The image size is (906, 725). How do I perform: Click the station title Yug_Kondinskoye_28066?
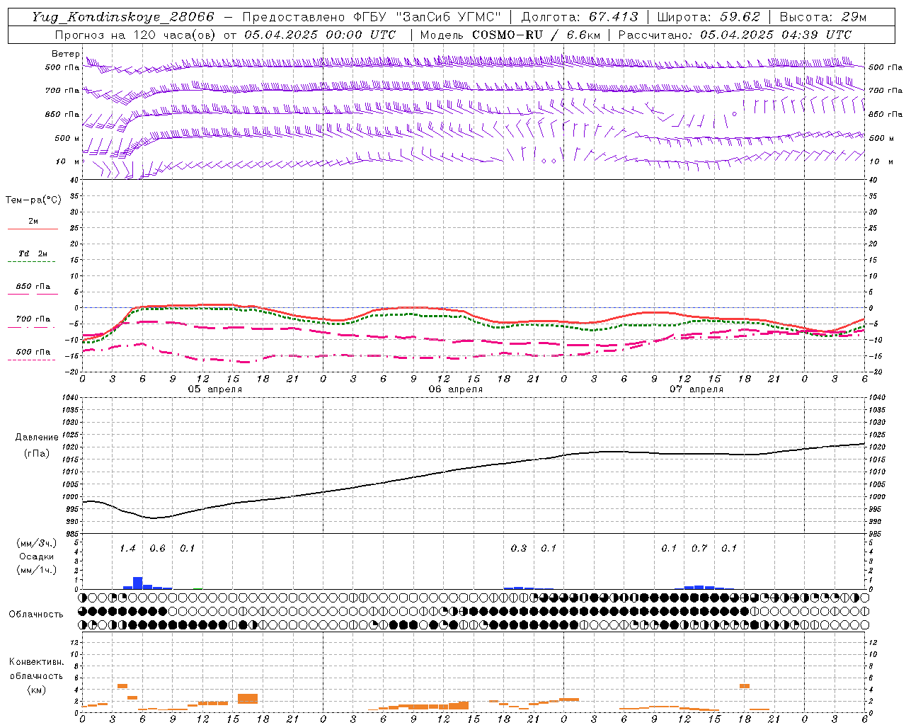point(122,17)
